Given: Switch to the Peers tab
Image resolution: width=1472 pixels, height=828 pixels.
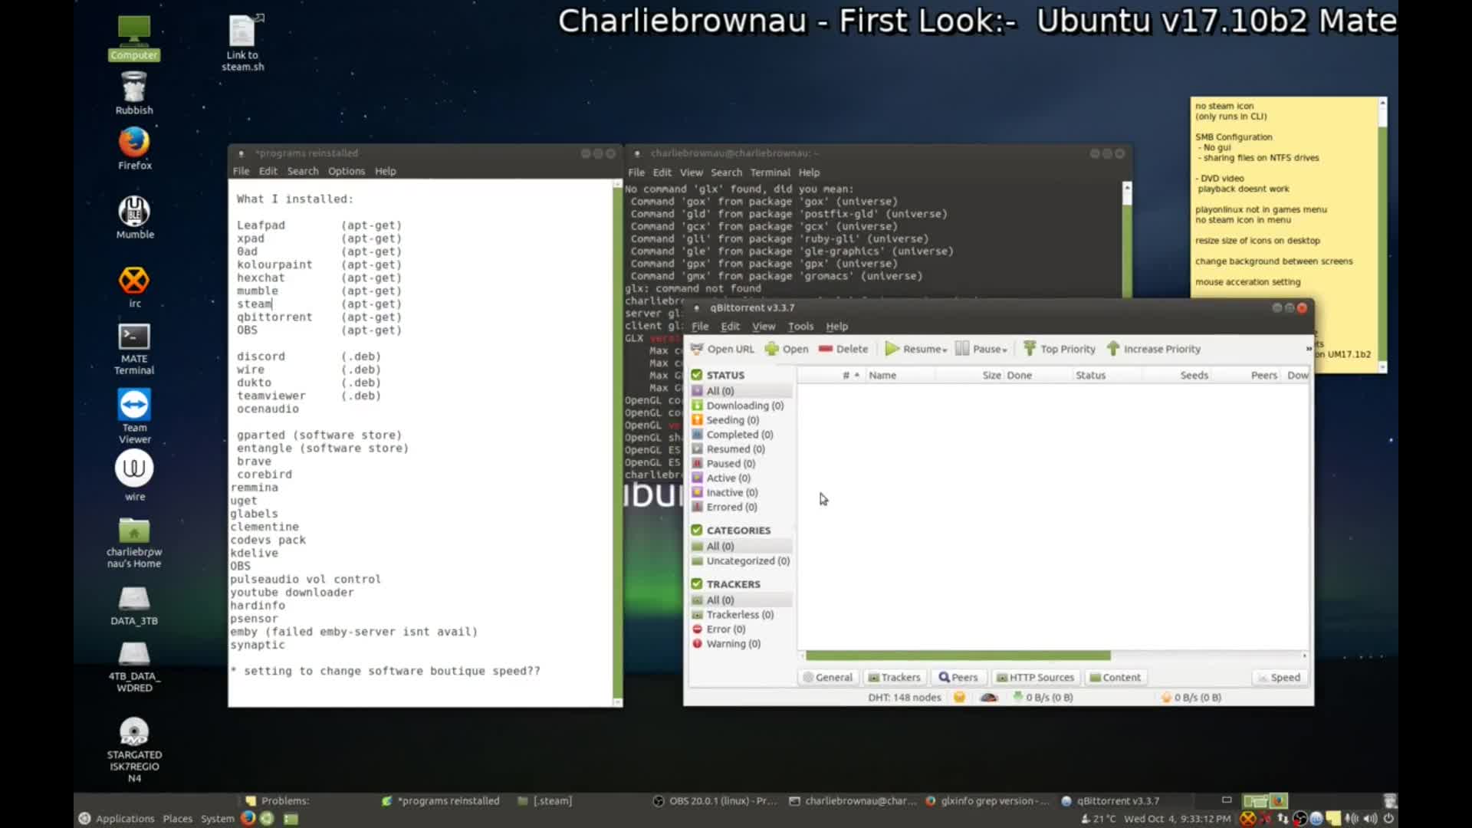Looking at the screenshot, I should click(958, 677).
